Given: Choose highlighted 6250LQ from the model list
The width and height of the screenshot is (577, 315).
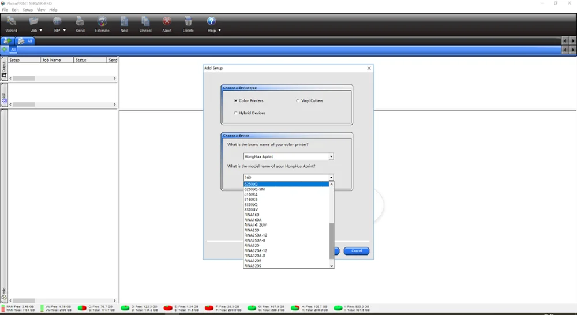Looking at the screenshot, I should [x=286, y=184].
